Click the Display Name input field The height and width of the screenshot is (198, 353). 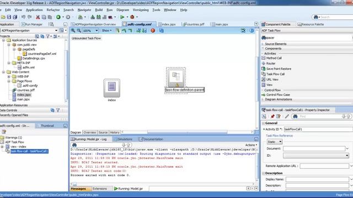(318, 179)
